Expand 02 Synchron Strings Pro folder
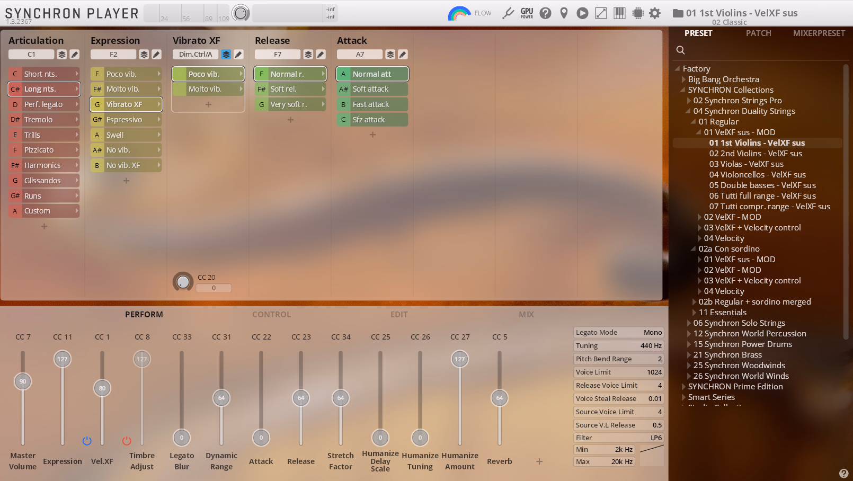 click(x=689, y=101)
